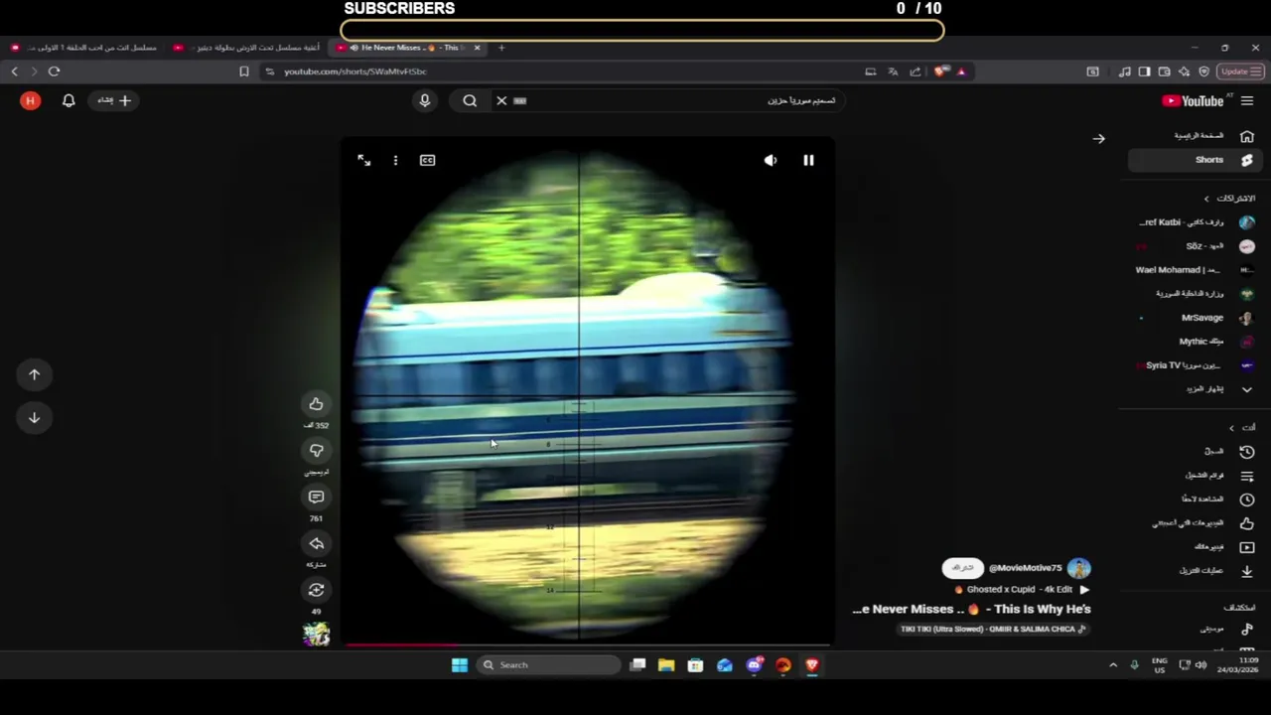
Task: Submit search with the magnifier icon
Action: click(470, 100)
